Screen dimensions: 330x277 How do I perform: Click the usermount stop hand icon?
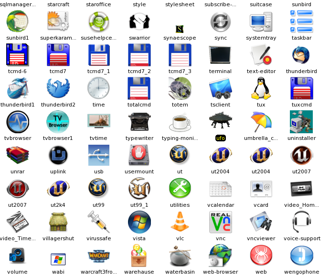[139, 155]
